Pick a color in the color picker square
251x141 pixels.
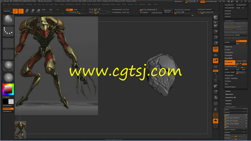click(8, 89)
